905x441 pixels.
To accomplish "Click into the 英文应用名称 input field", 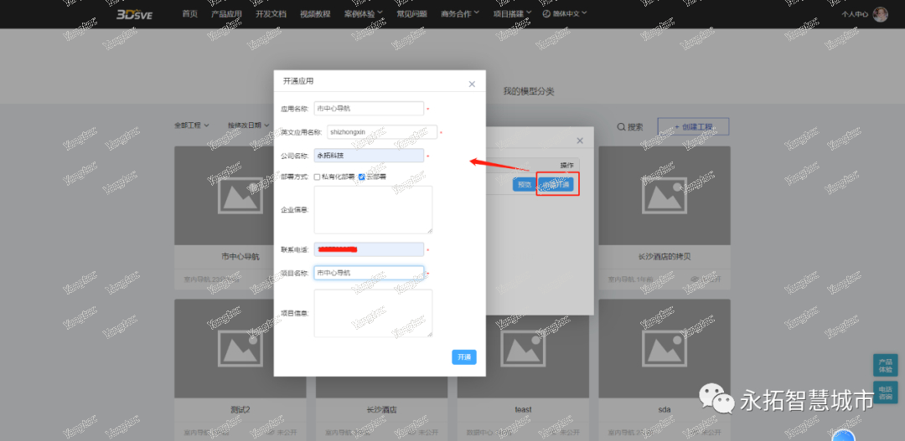I will point(382,131).
